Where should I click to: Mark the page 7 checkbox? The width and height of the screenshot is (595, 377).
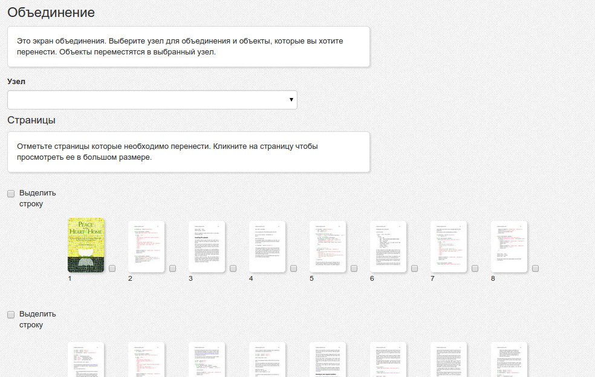click(x=475, y=269)
